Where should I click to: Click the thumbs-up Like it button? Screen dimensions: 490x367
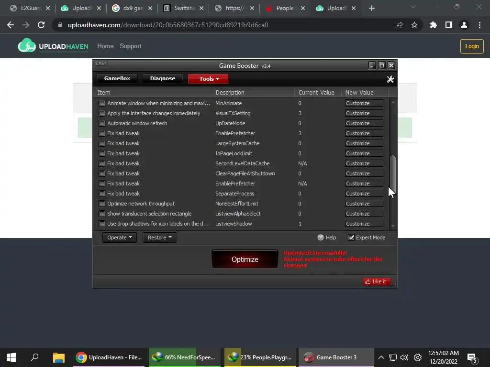pyautogui.click(x=376, y=281)
